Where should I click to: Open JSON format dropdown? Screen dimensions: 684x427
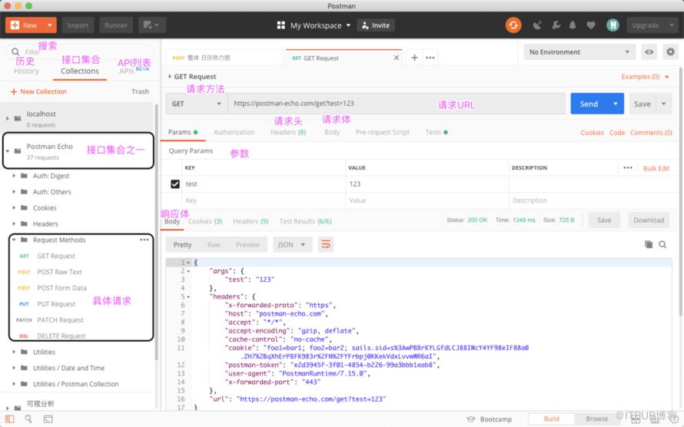click(x=292, y=245)
